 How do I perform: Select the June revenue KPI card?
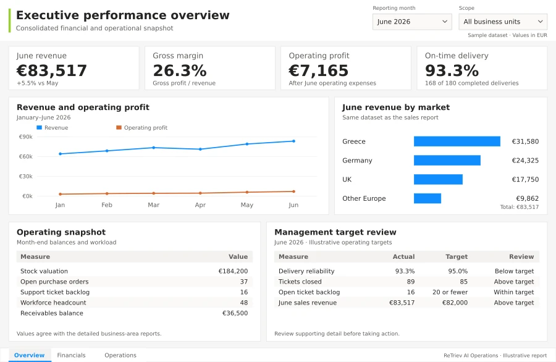pyautogui.click(x=74, y=68)
